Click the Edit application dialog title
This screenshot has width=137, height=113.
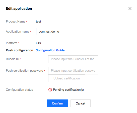19,9
